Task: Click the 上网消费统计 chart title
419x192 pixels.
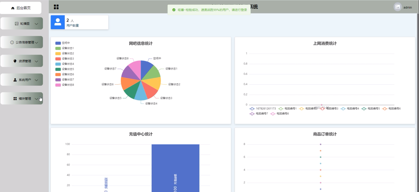Action: (x=325, y=44)
